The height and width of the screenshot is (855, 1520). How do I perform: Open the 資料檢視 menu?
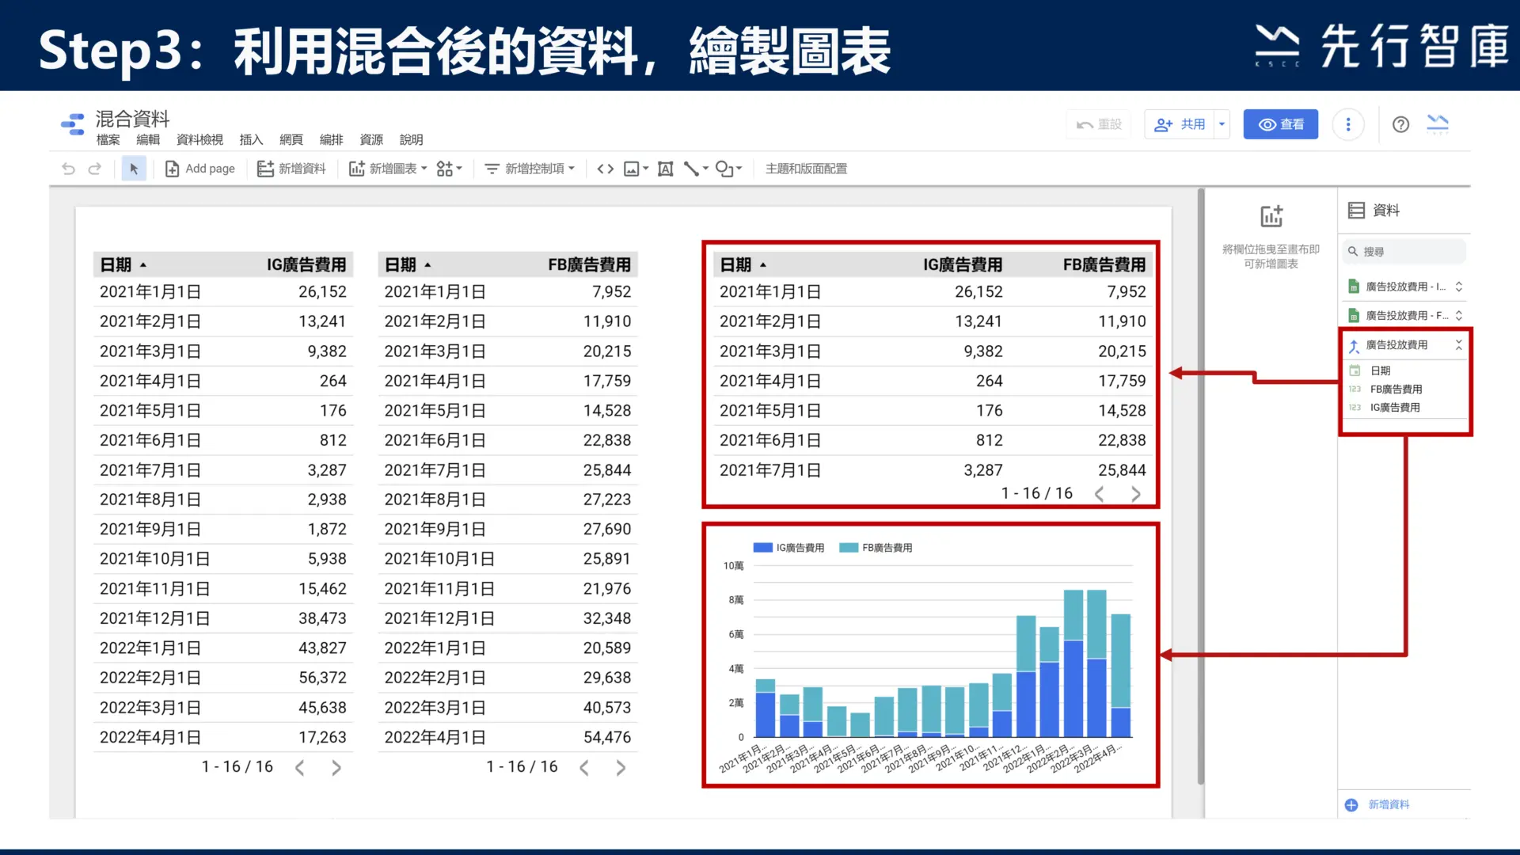click(199, 140)
